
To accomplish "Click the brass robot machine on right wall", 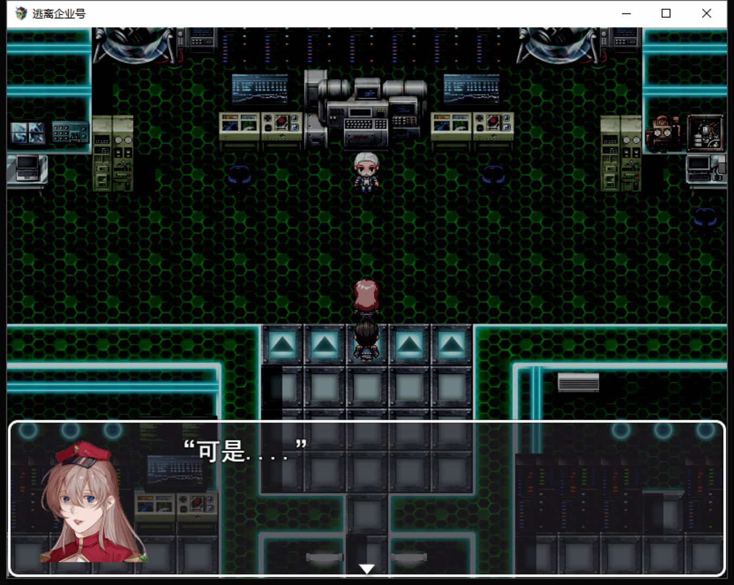I will 664,133.
